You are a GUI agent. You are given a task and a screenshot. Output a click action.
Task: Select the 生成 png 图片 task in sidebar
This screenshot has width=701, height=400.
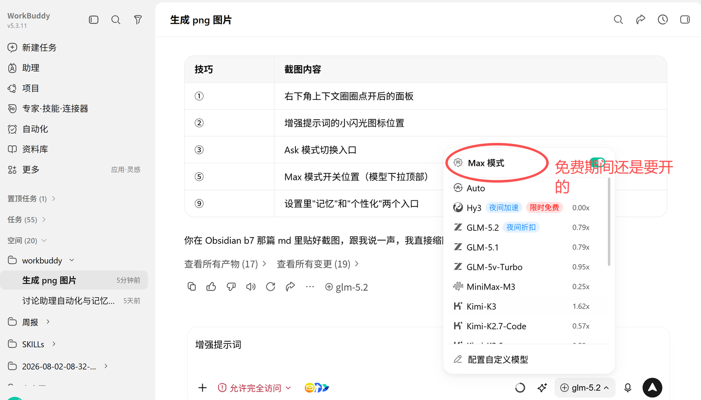coord(74,280)
